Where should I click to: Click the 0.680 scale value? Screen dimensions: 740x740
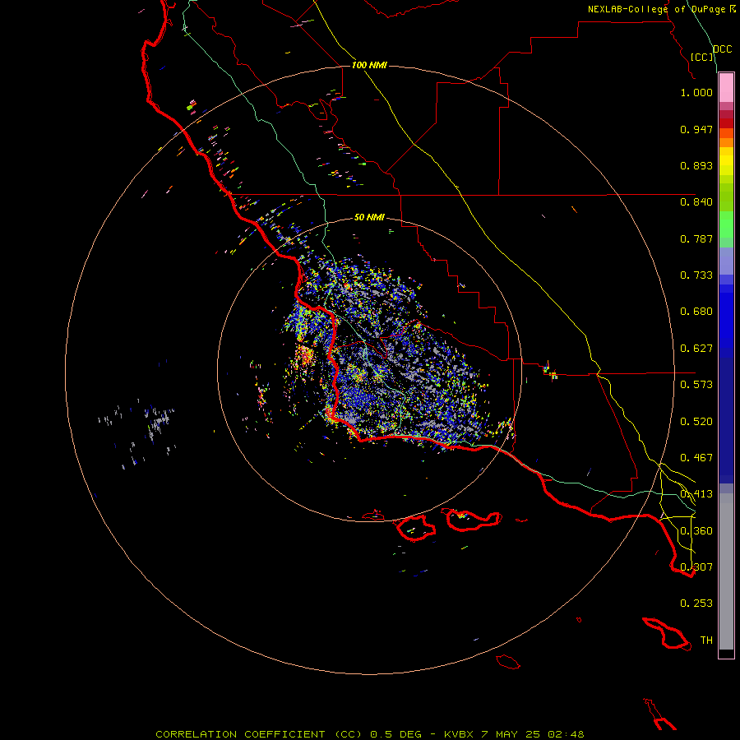tap(696, 312)
